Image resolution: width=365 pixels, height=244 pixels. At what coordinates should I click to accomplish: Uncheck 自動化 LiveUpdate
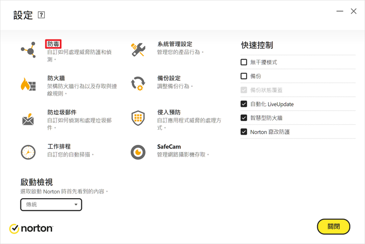[244, 104]
